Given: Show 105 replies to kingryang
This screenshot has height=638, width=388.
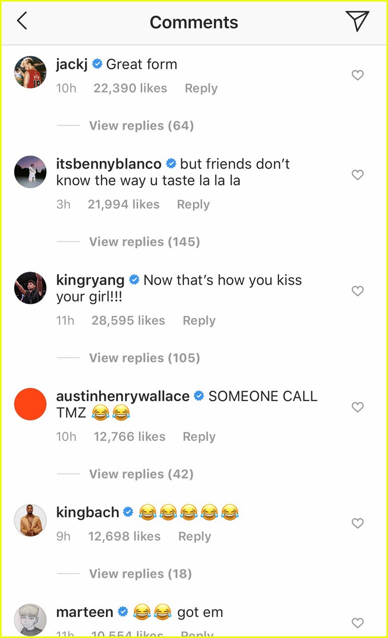Looking at the screenshot, I should pyautogui.click(x=144, y=358).
